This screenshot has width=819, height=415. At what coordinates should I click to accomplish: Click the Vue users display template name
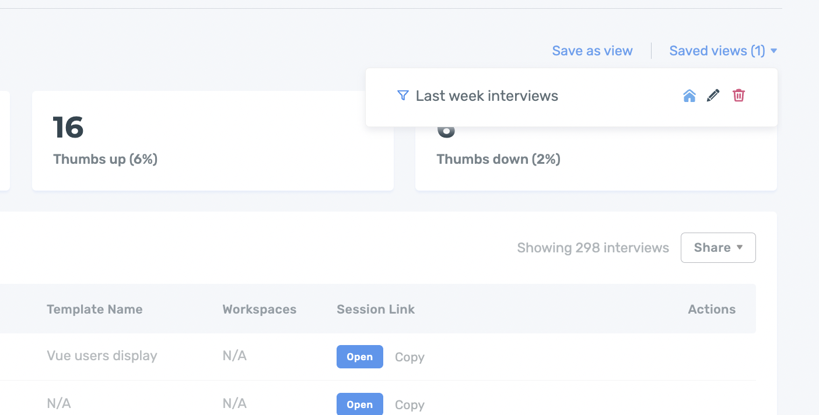point(102,356)
